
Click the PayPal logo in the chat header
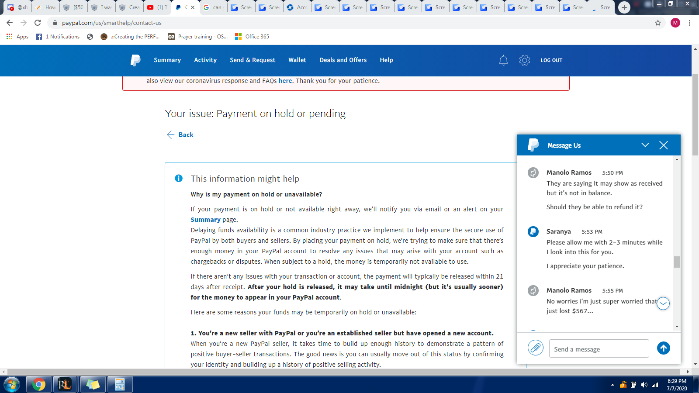(x=533, y=145)
